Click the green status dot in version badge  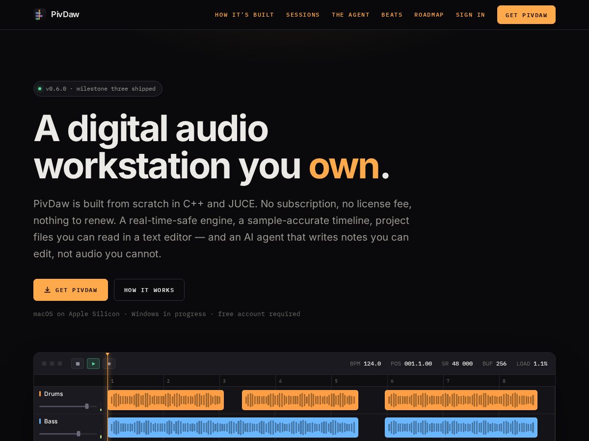pos(40,89)
